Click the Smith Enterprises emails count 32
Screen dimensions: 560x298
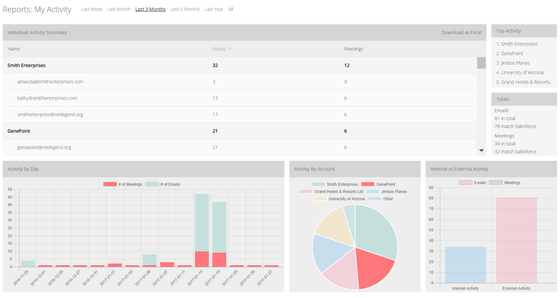[x=215, y=65]
